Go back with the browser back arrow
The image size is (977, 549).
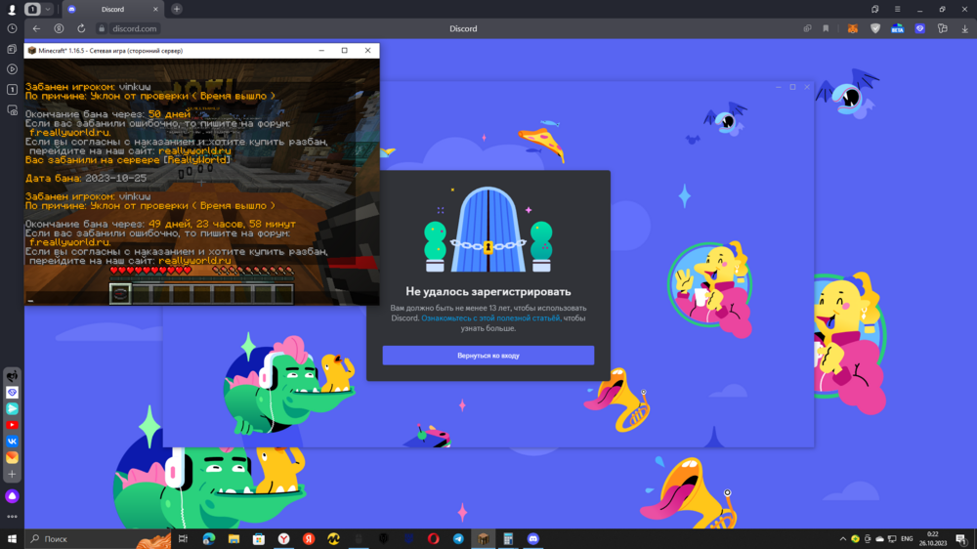point(37,28)
